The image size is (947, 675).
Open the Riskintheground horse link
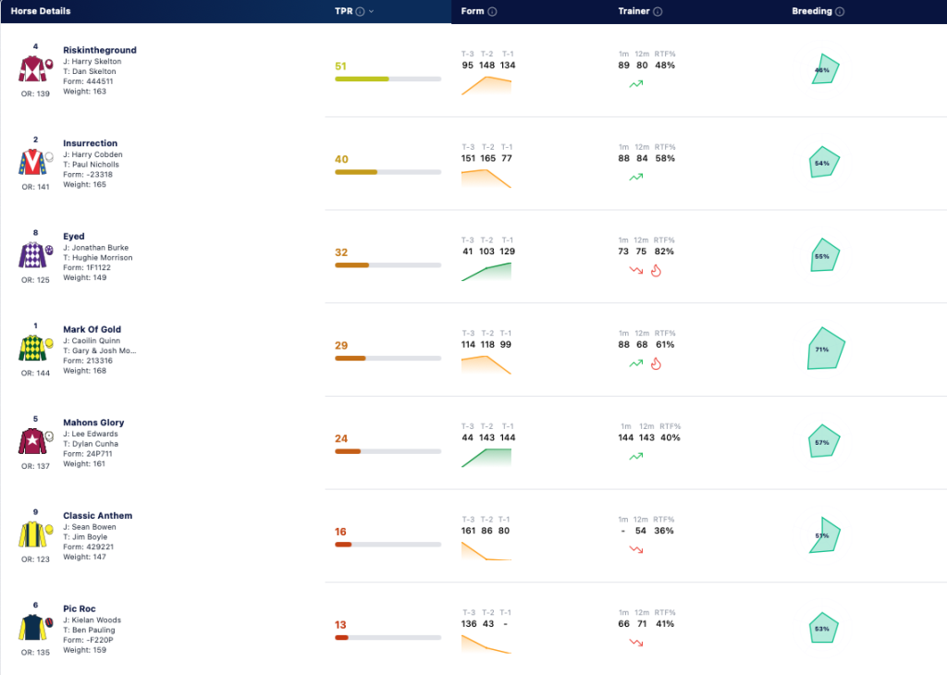click(x=100, y=50)
